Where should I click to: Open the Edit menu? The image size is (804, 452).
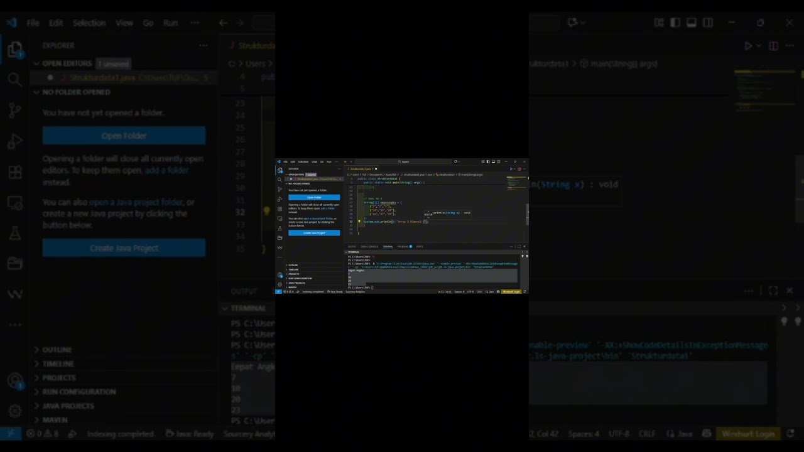(x=293, y=162)
